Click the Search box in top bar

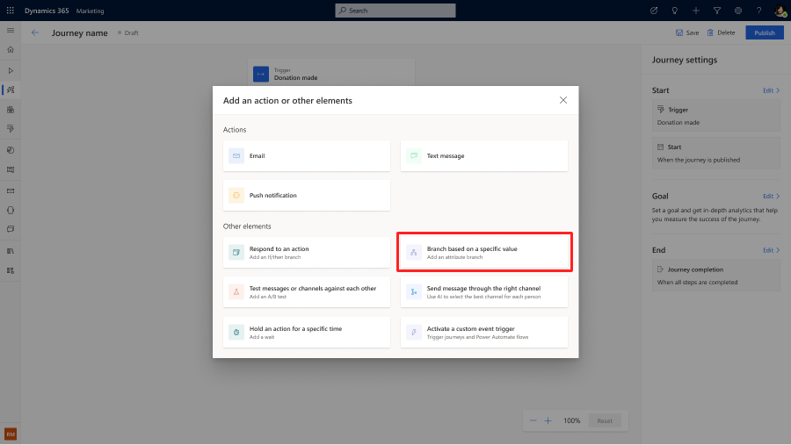click(x=395, y=11)
